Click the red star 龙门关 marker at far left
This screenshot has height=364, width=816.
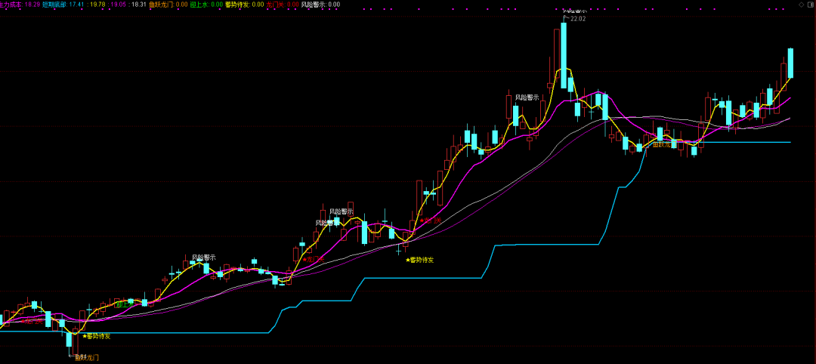(x=30, y=321)
